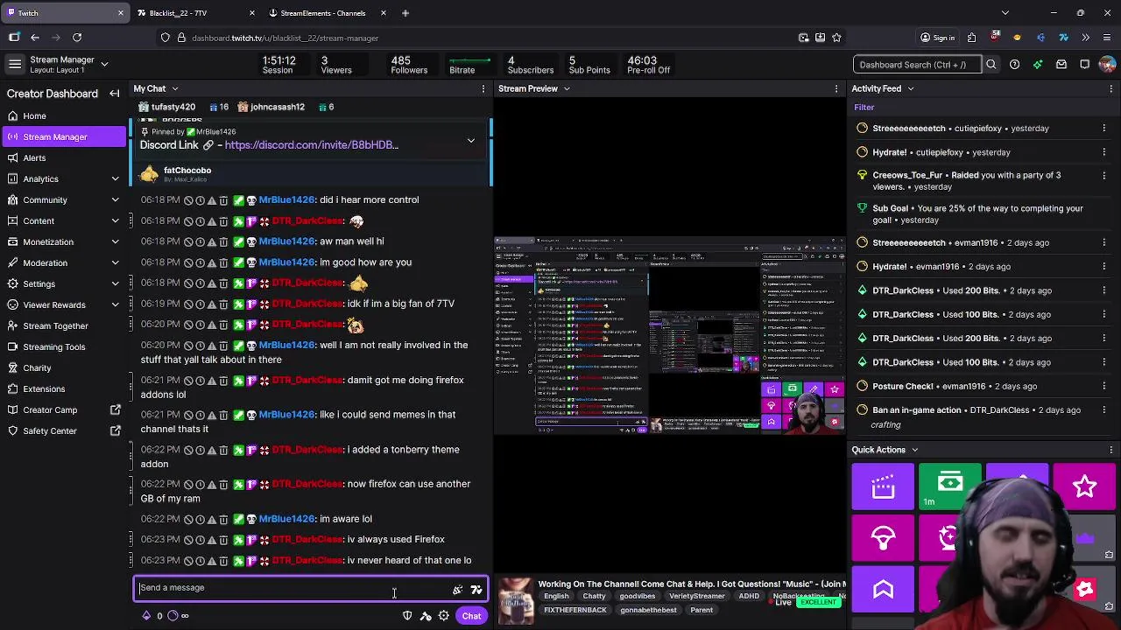
Task: Open the pinned Discord invite link
Action: [311, 145]
